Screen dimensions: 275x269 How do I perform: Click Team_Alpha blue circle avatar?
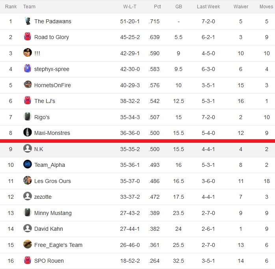(28, 164)
